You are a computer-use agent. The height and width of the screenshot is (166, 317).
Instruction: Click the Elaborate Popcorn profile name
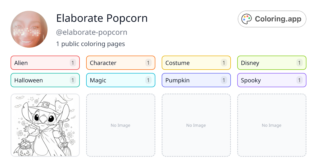(x=102, y=18)
